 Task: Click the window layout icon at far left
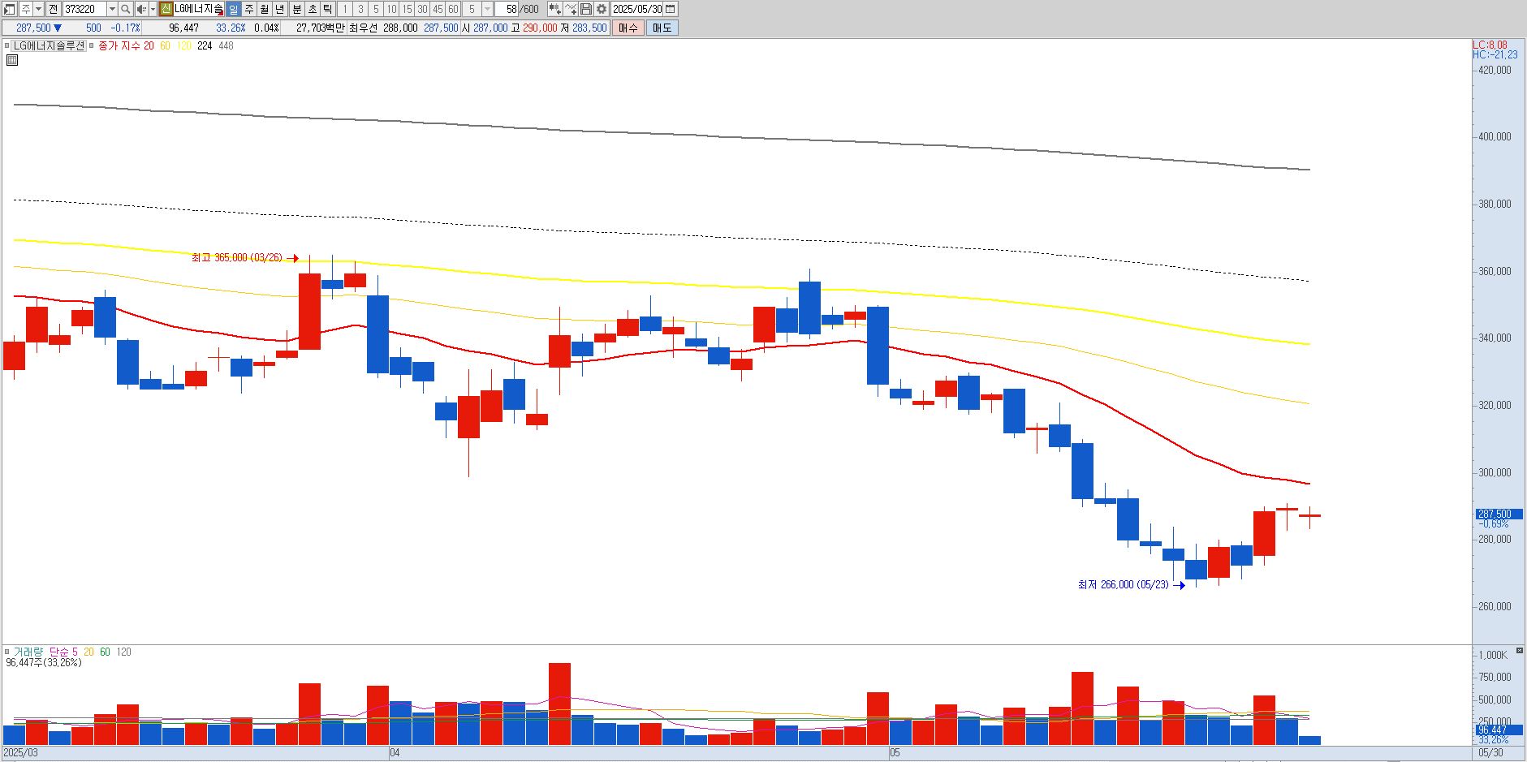click(x=10, y=9)
